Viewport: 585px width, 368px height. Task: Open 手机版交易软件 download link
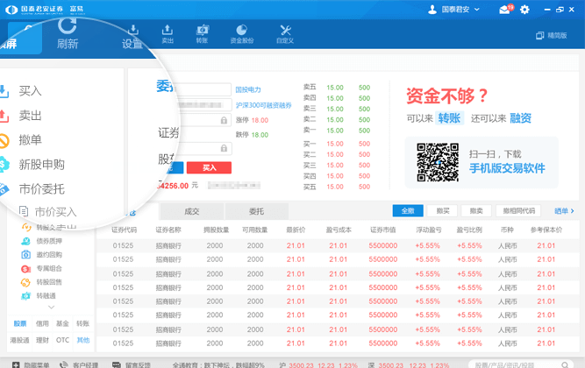point(507,168)
